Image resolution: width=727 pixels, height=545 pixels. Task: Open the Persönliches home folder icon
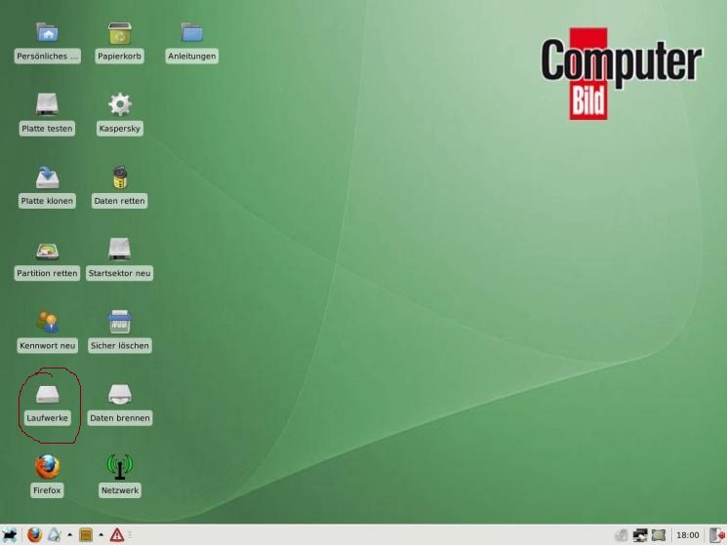[47, 33]
